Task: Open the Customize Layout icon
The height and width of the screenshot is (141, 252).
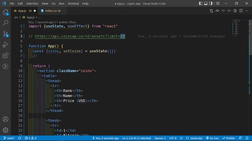Action: point(218,4)
